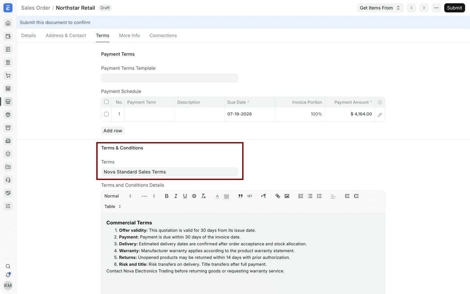Open the Home icon in the sidebar

[8, 23]
